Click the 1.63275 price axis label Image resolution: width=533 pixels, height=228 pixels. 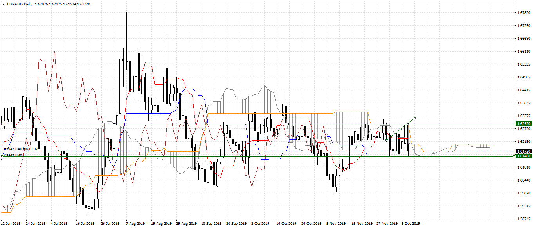coord(523,116)
